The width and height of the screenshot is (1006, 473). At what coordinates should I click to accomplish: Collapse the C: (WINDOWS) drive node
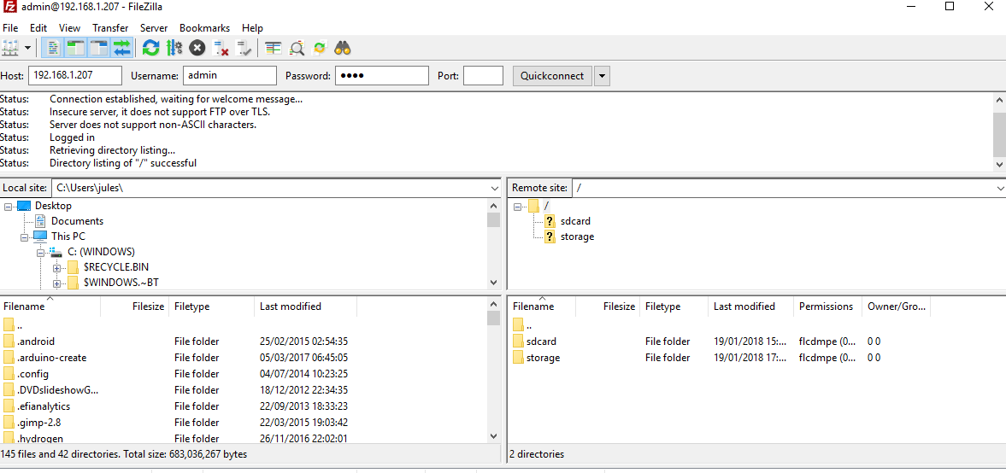[x=41, y=252]
